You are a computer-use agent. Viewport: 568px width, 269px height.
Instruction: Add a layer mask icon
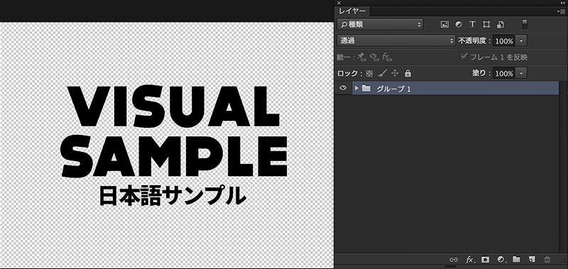point(486,259)
